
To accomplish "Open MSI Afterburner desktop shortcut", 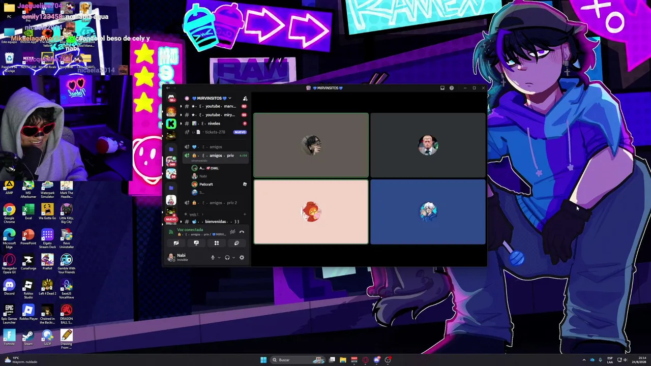I will click(28, 188).
